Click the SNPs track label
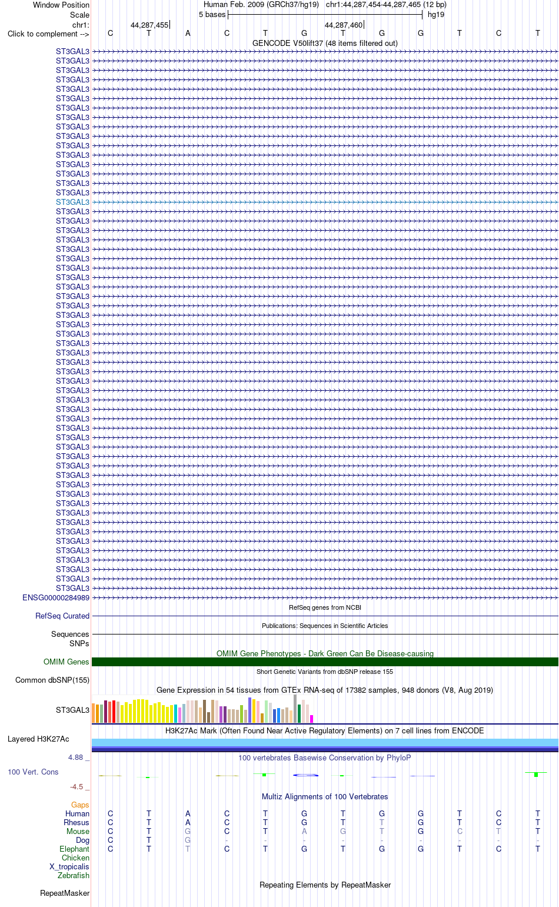This screenshot has width=559, height=907. [79, 643]
